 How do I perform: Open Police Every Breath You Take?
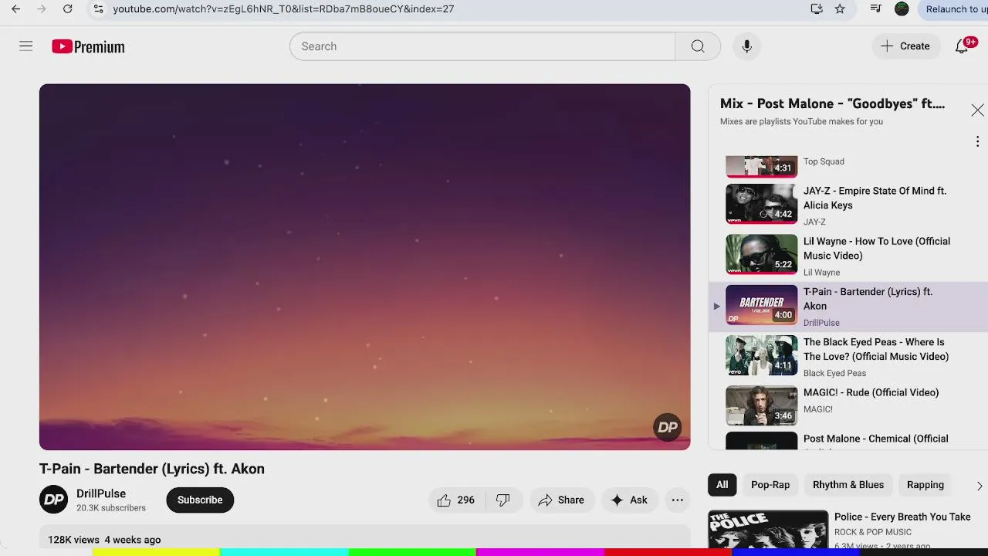tap(902, 517)
